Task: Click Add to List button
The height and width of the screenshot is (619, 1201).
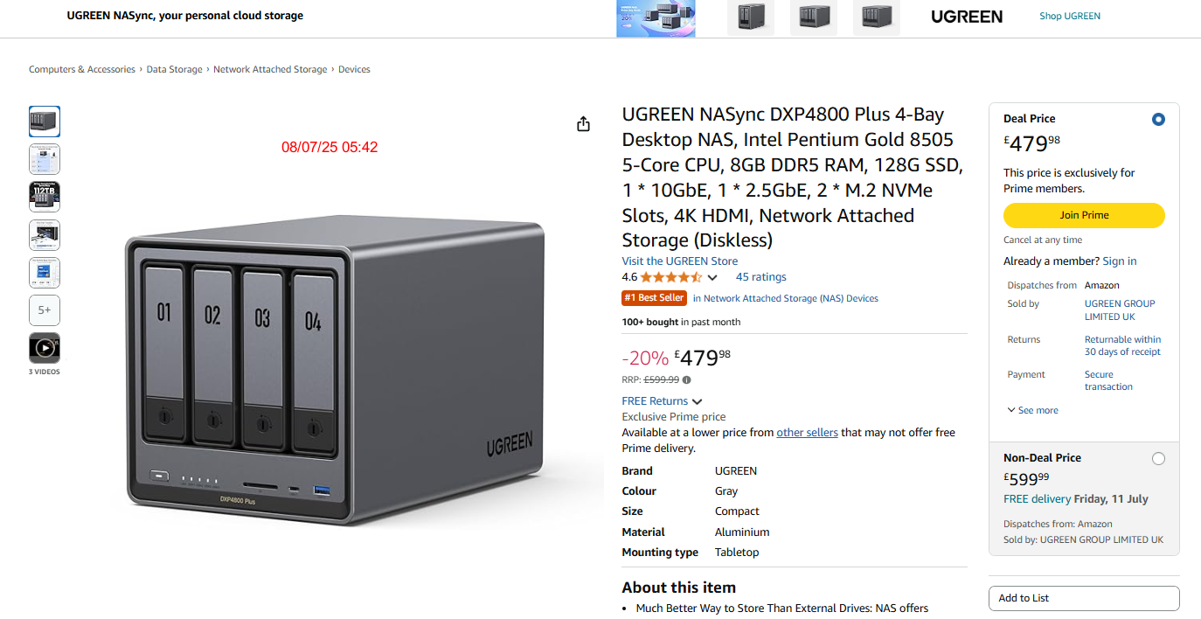Action: [x=1084, y=598]
